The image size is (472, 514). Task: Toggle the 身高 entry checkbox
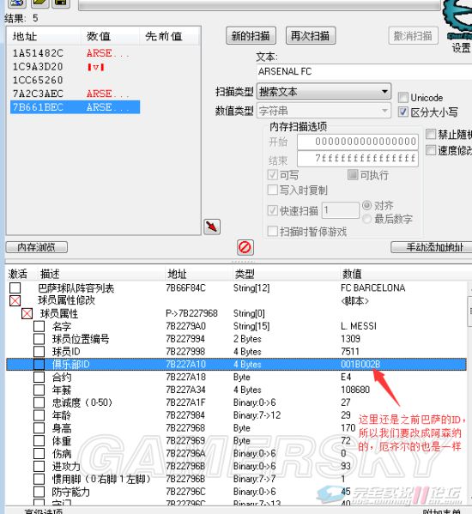(39, 428)
